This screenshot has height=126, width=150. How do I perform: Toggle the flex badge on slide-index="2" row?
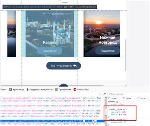click(98, 98)
